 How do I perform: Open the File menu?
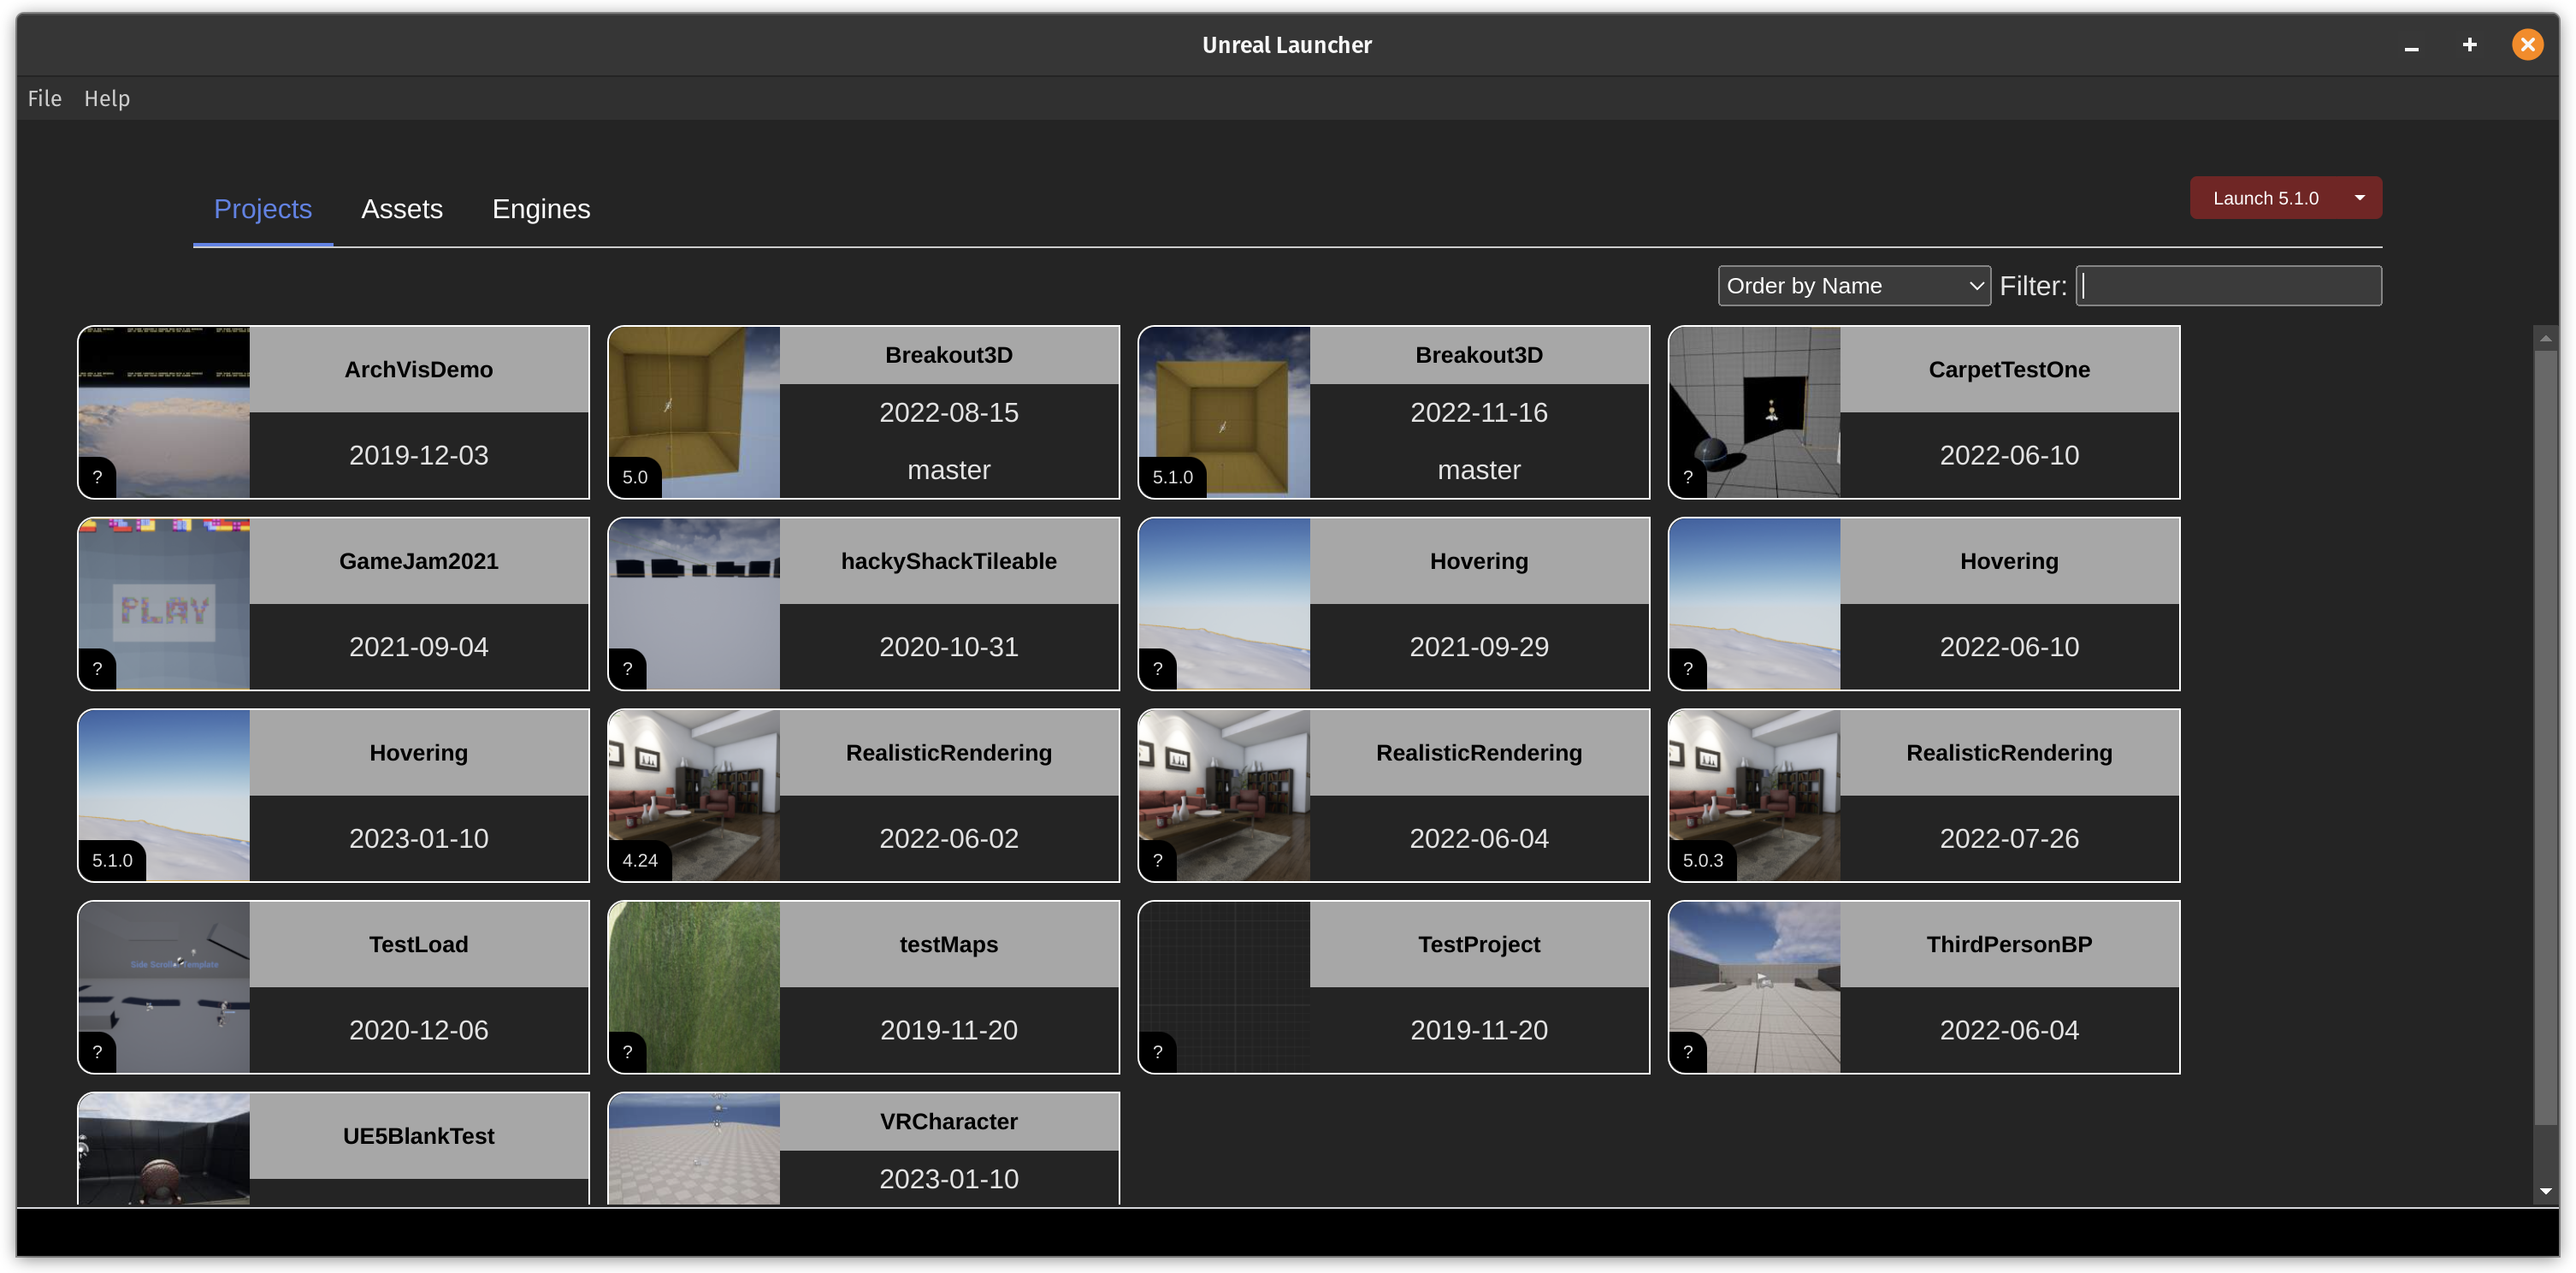click(x=44, y=98)
